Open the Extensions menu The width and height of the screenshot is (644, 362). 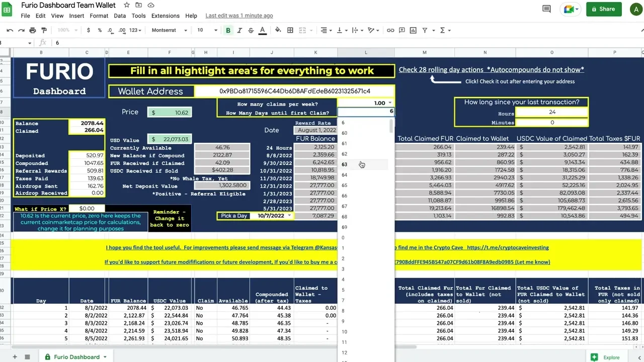(x=165, y=16)
